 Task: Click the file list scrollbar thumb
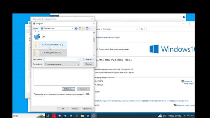click(94, 40)
